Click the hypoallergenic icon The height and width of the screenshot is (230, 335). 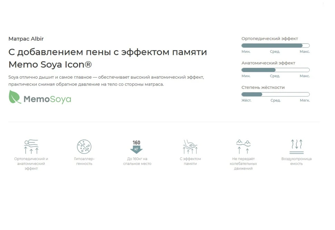point(84,147)
